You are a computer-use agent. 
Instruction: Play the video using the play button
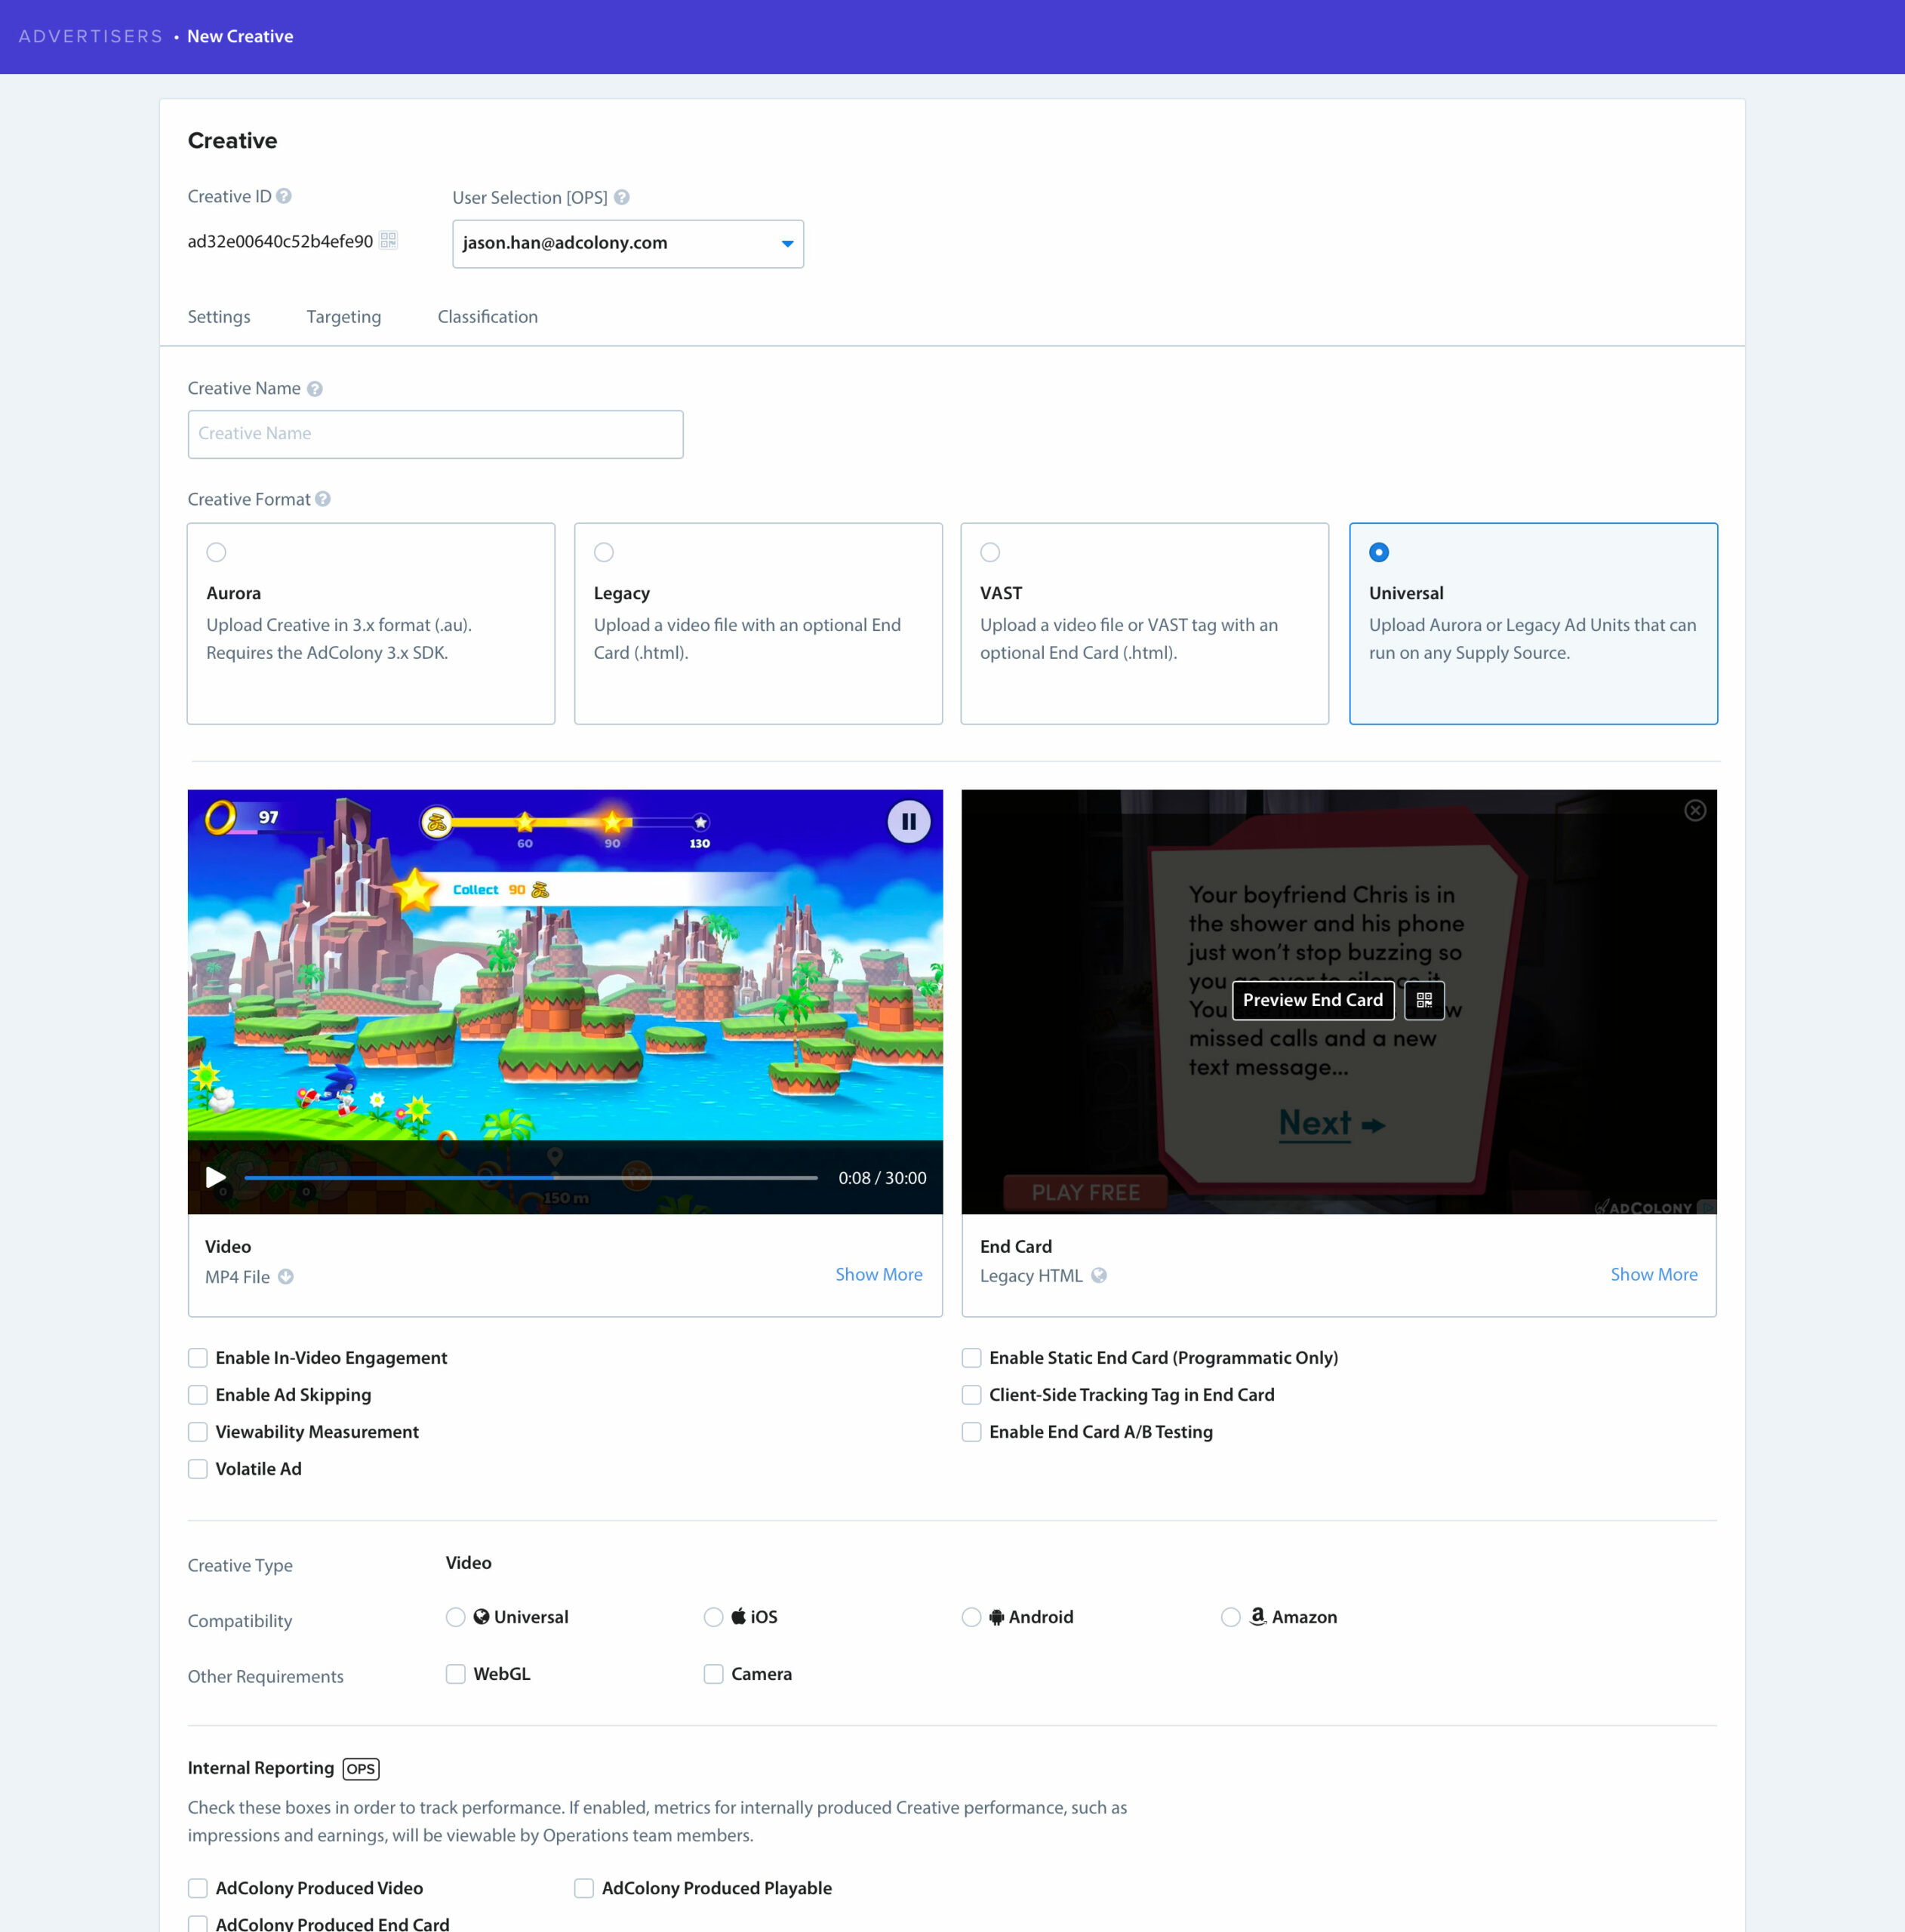215,1177
